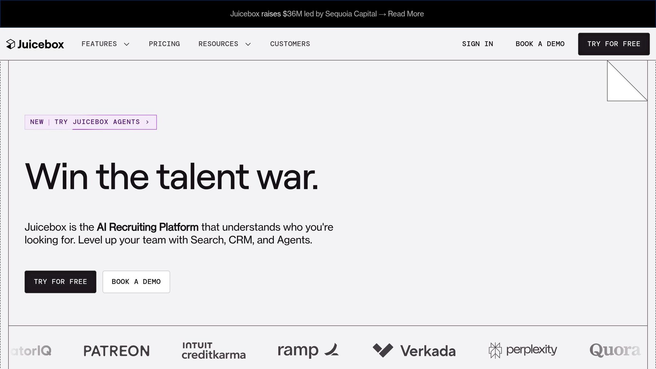Open the Pricing menu item
Viewport: 656px width, 369px height.
pyautogui.click(x=164, y=44)
